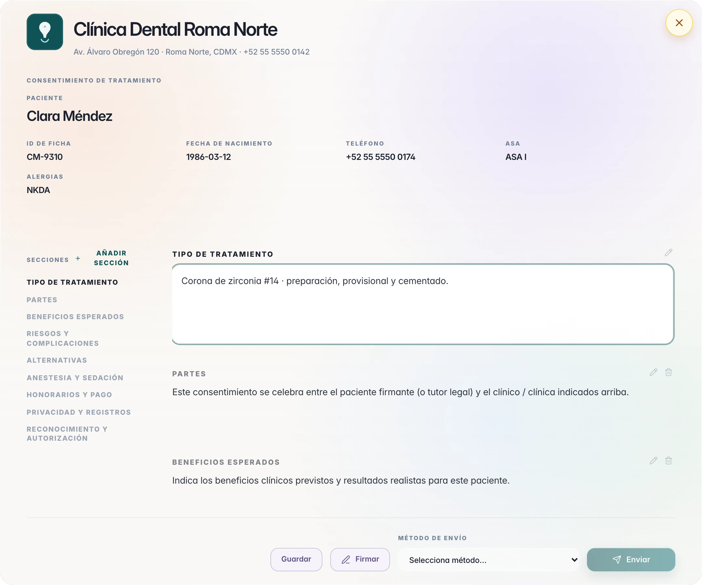Navigate to Anestesia y Sedación section

[75, 378]
